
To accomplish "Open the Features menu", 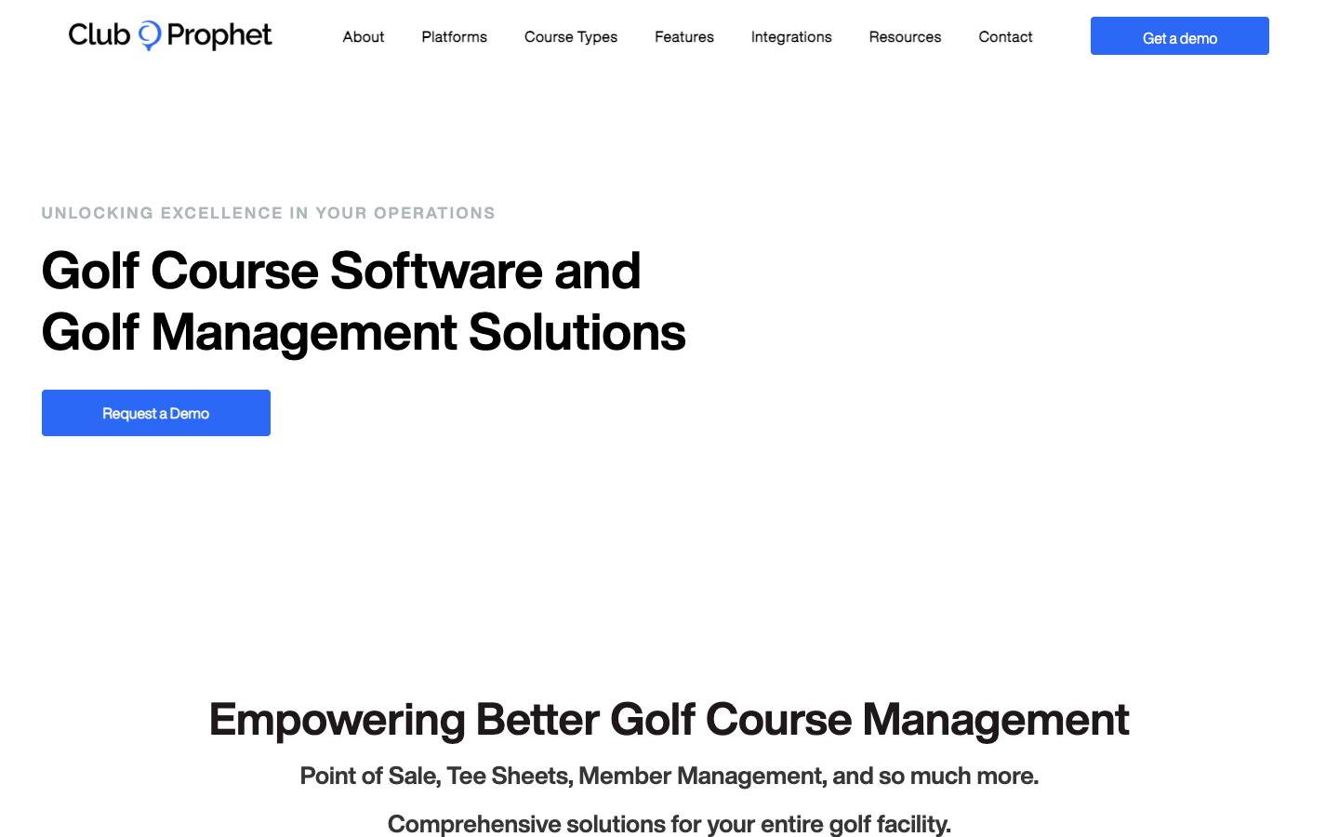I will (x=684, y=37).
